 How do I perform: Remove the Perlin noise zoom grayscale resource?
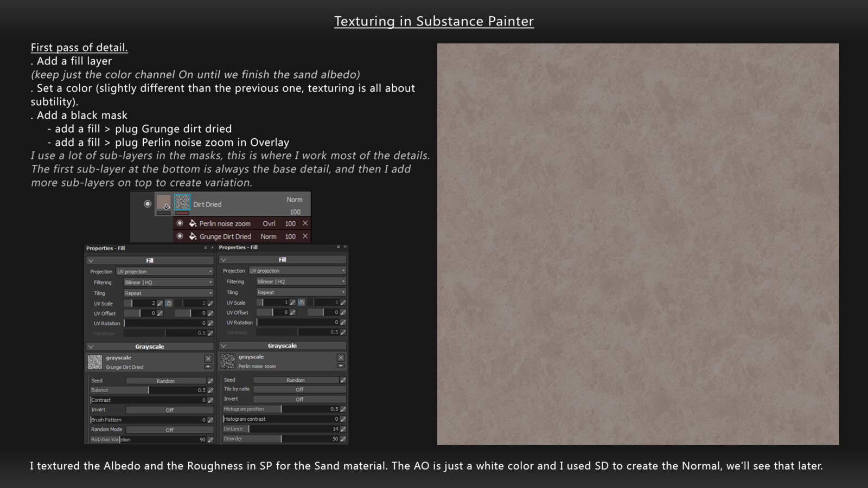[x=341, y=357]
